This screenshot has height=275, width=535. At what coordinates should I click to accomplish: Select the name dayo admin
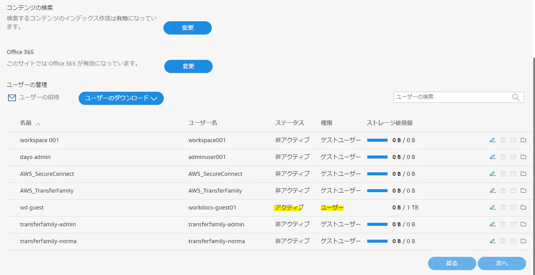point(36,157)
